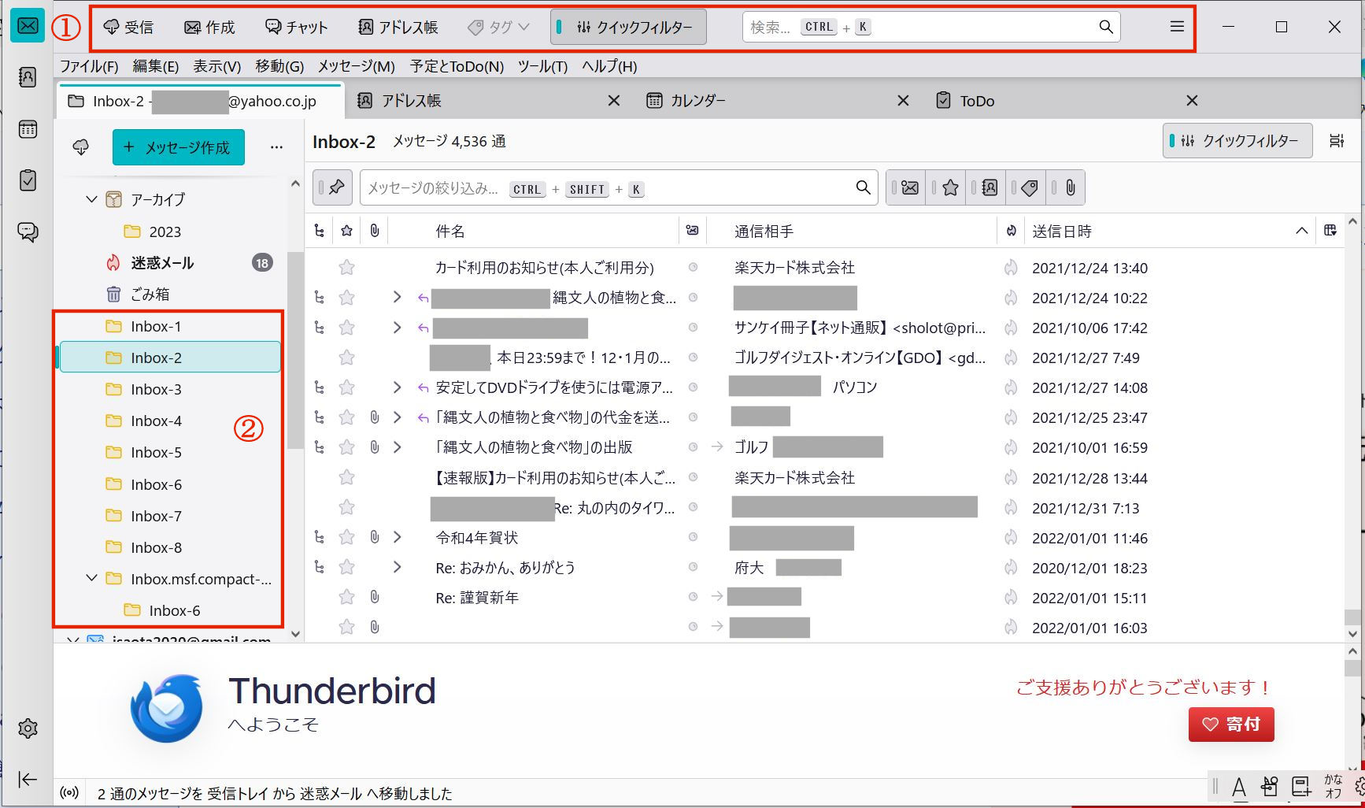Open the Tasks space in left sidebar

28,180
